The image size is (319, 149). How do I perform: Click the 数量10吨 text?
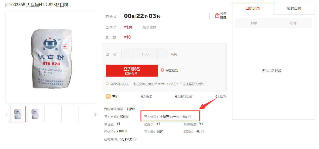(149, 28)
